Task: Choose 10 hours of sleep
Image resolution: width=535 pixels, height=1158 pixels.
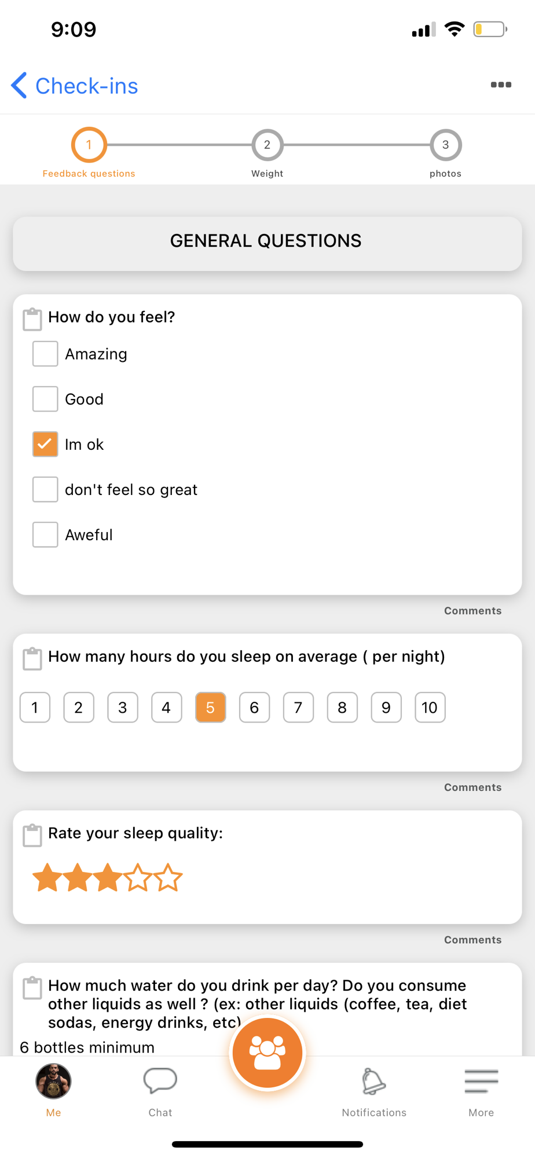Action: pyautogui.click(x=430, y=708)
